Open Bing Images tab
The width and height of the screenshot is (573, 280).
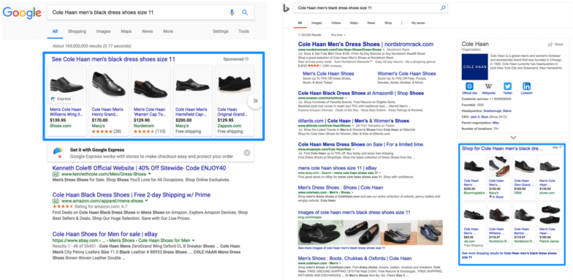point(316,23)
